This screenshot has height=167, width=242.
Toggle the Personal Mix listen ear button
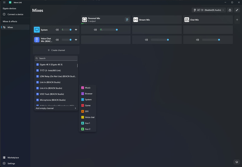point(127,20)
